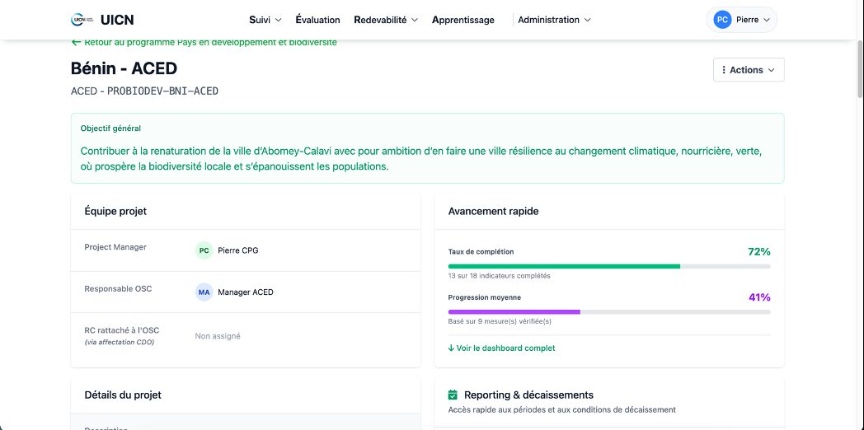Click the Project Manager label

[115, 247]
